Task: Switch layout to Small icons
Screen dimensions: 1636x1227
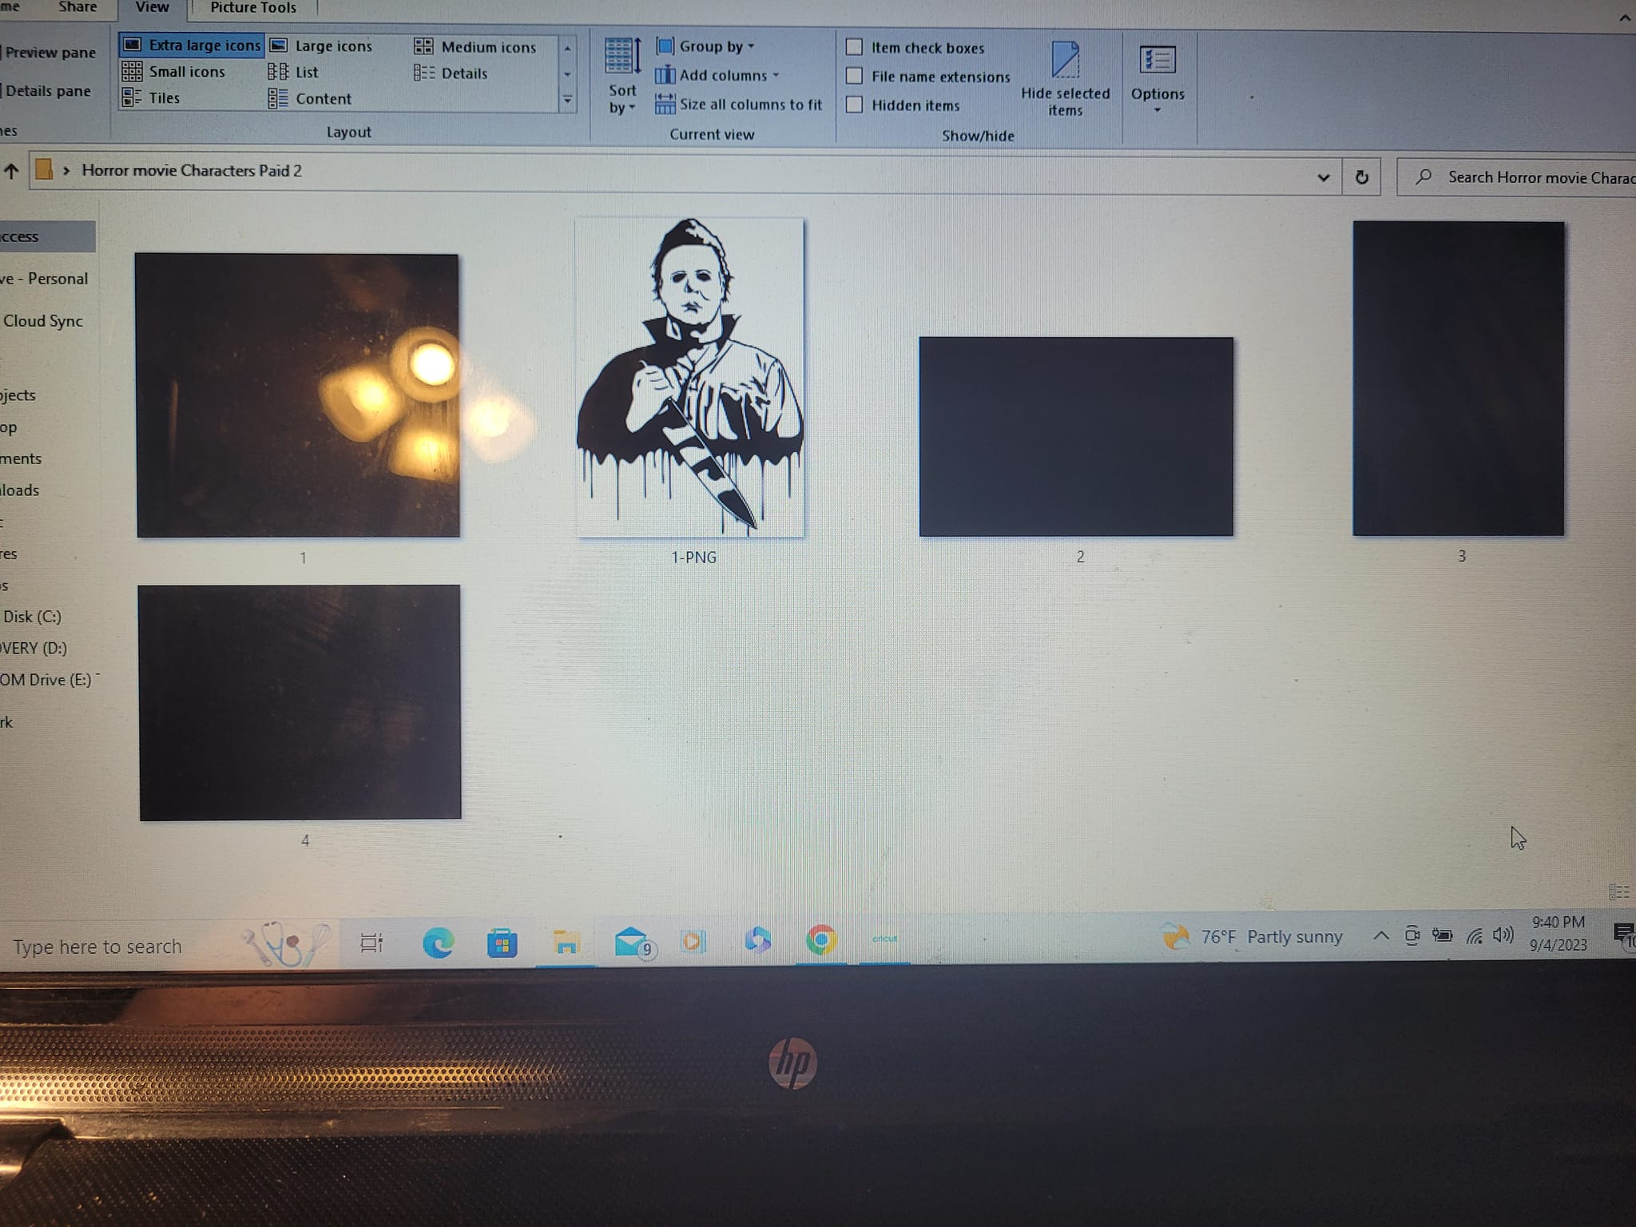Action: [x=173, y=72]
